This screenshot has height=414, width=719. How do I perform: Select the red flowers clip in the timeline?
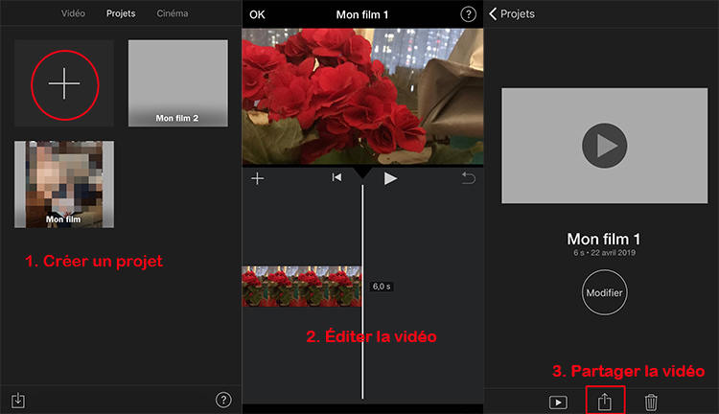tap(302, 287)
